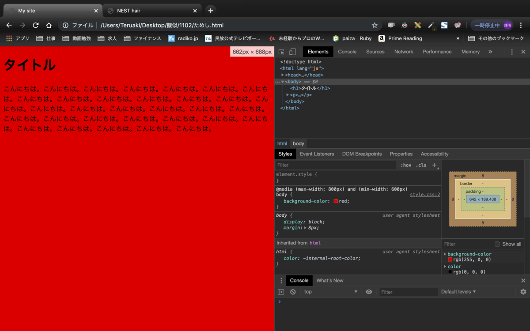This screenshot has width=530, height=331.
Task: Expand computed background-color property
Action: point(445,254)
